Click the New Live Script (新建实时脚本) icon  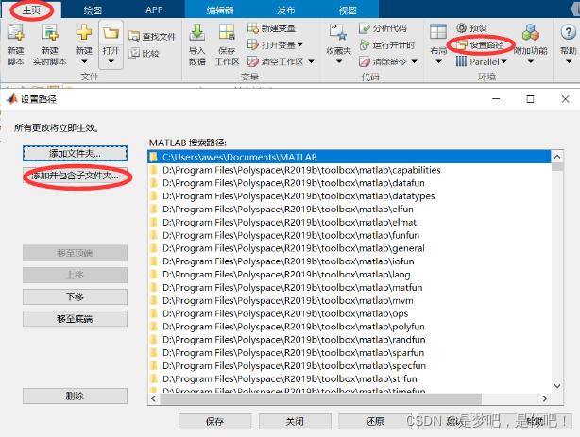[49, 32]
